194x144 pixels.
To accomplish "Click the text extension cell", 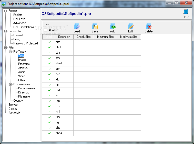I will 64,90.
